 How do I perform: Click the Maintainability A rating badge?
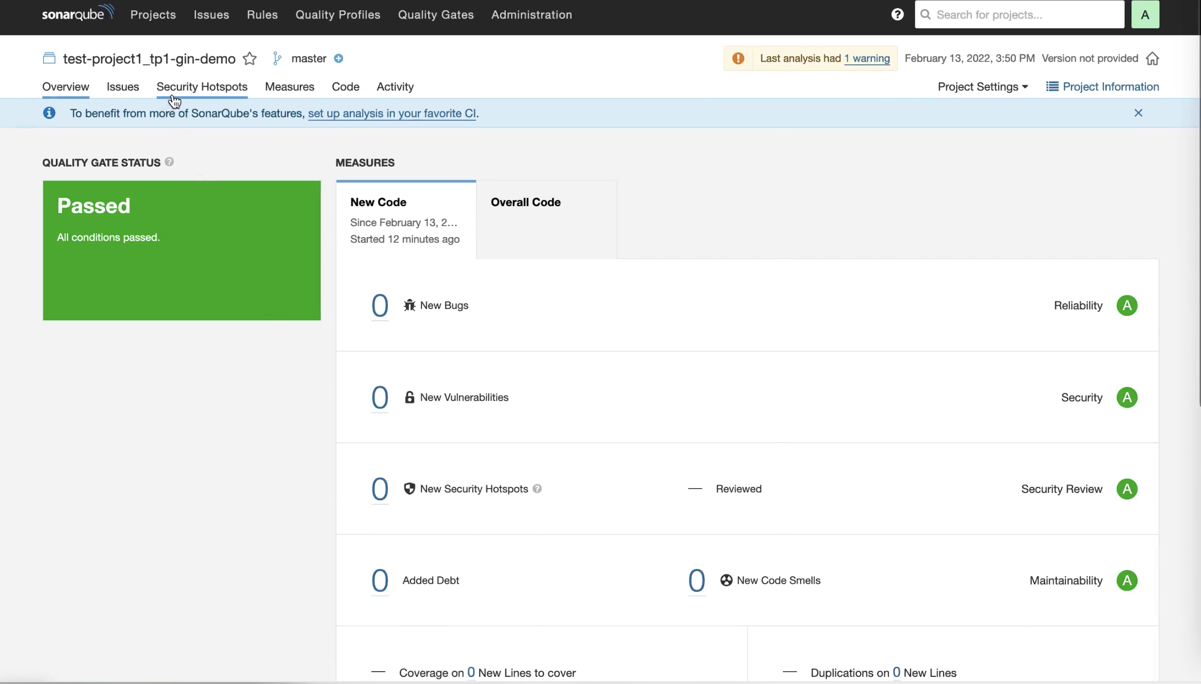1127,580
